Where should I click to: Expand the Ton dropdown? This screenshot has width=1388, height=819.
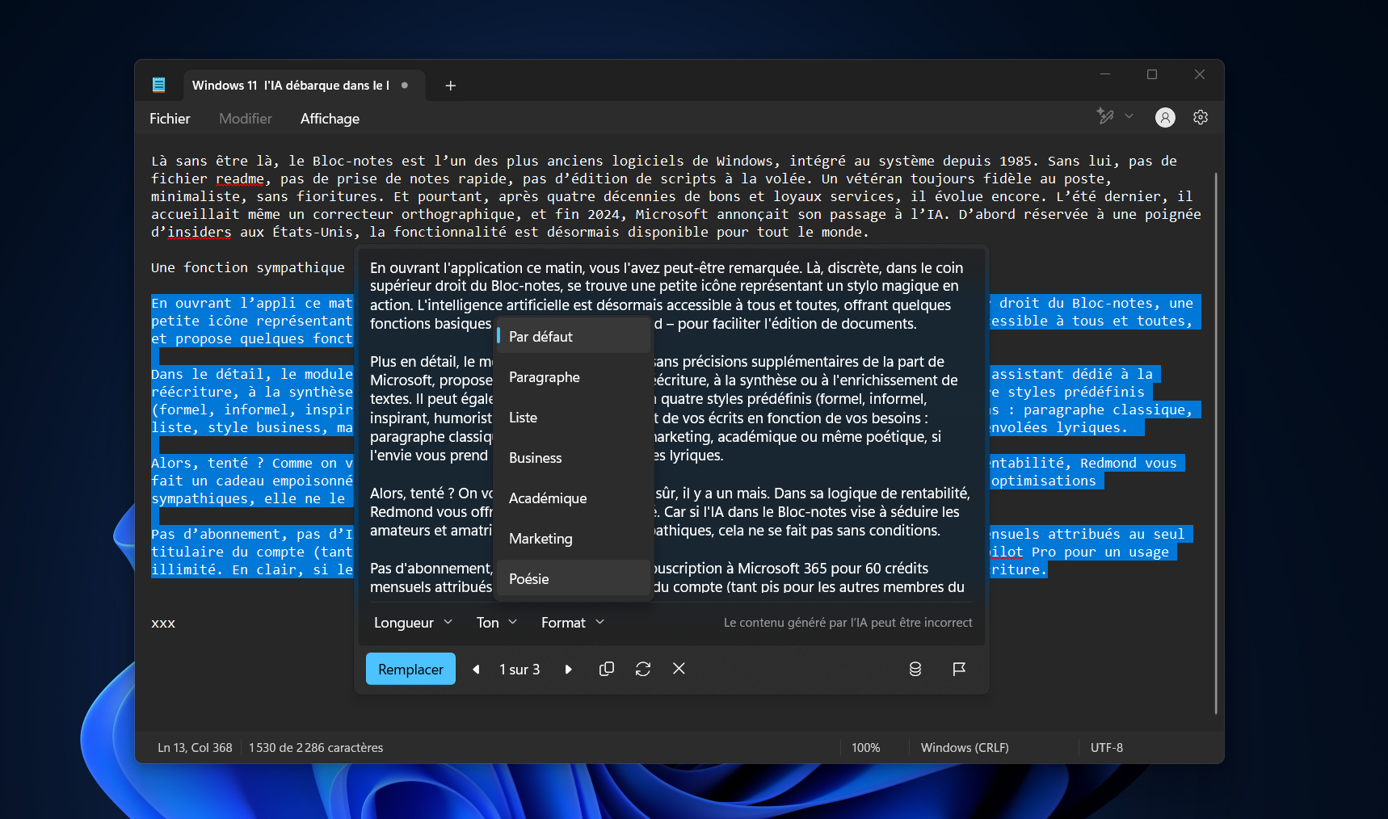(495, 622)
